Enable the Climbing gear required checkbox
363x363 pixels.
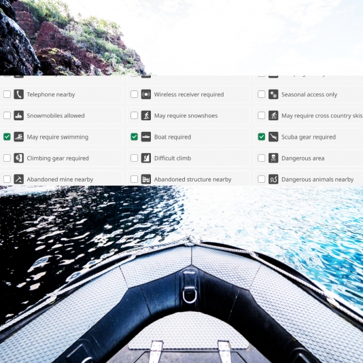click(x=7, y=158)
